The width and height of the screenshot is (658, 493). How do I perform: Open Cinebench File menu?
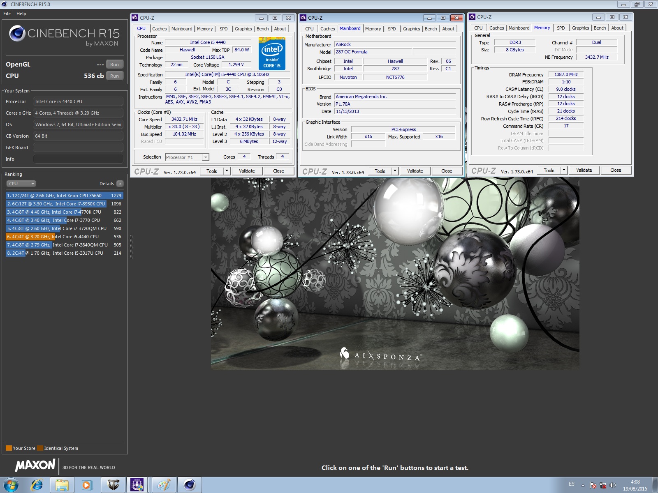[x=7, y=14]
